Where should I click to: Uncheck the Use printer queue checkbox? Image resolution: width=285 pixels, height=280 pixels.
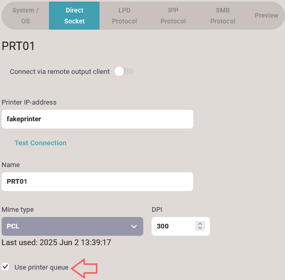5,267
